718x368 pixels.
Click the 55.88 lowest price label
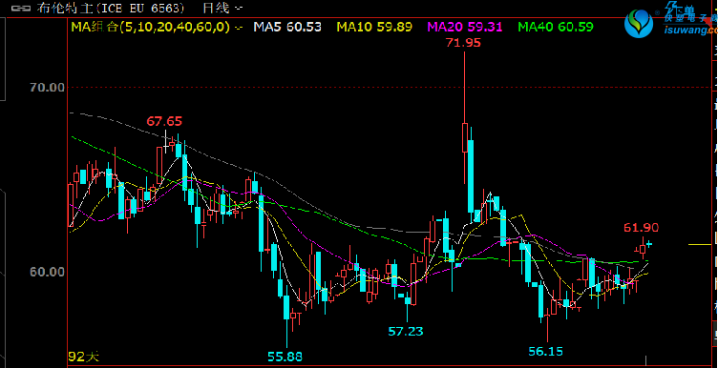pos(285,357)
